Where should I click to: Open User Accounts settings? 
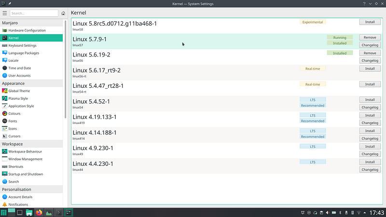(x=31, y=76)
